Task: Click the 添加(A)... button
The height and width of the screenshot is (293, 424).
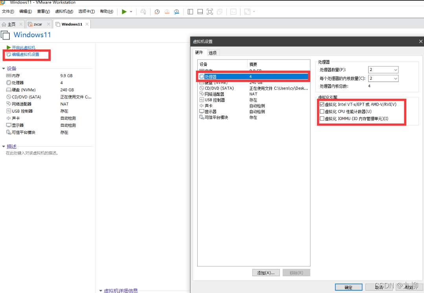Action: point(266,273)
